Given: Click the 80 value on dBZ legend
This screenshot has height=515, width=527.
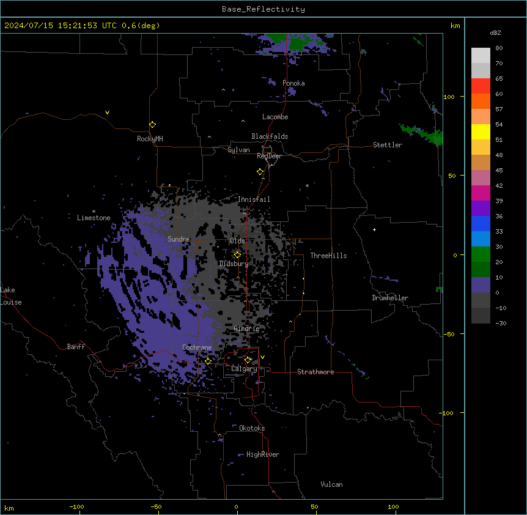Looking at the screenshot, I should click(499, 48).
